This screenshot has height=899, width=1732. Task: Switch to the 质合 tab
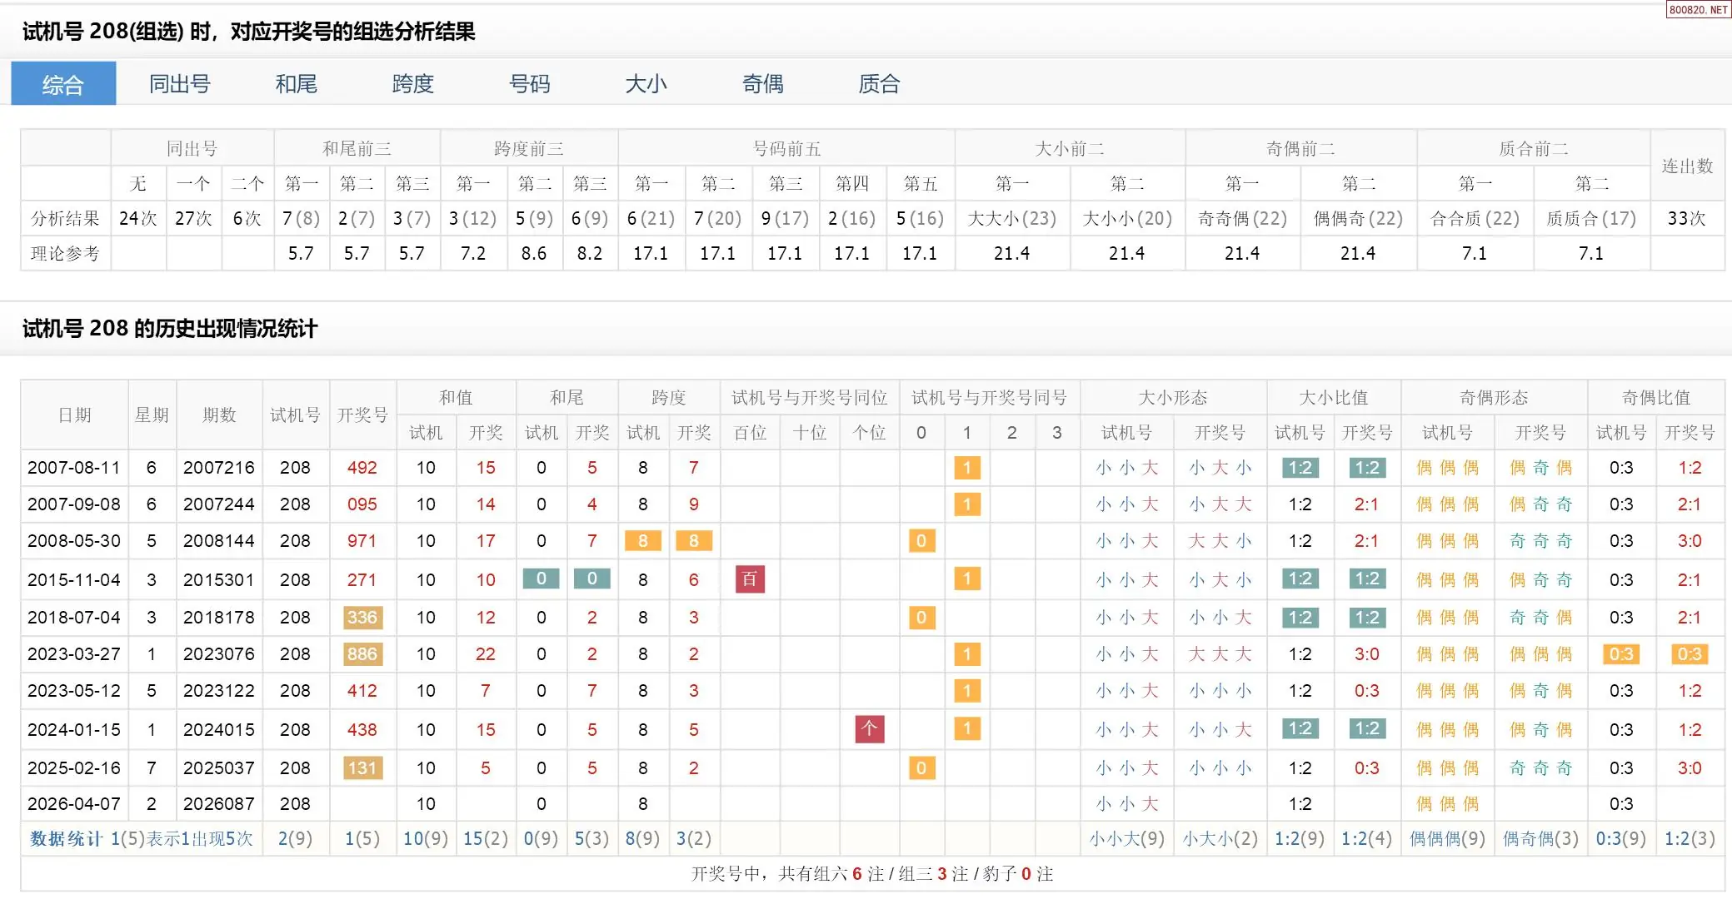pos(879,84)
